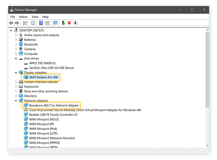Open Help for Device Manager via toolbar question mark
Screen dimensions: 217x160
click(x=41, y=23)
